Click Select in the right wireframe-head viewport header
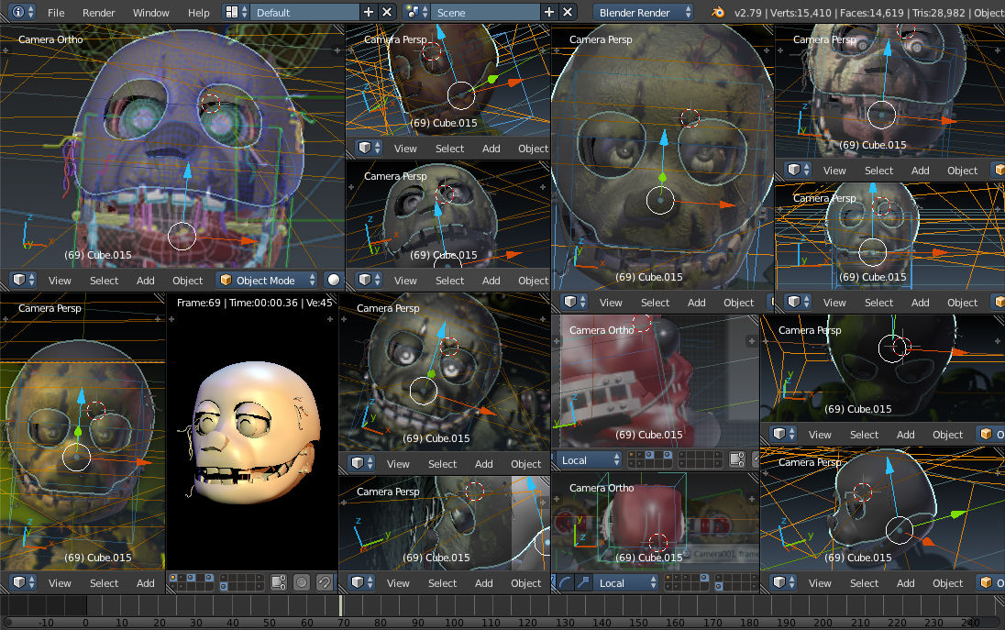The image size is (1005, 630). point(878,303)
